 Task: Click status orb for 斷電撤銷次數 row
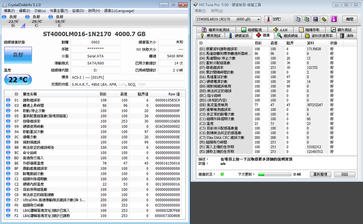coord(8,174)
